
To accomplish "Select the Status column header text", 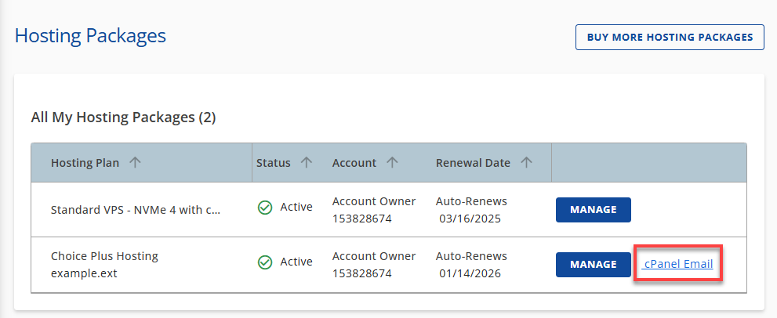I will click(x=274, y=163).
